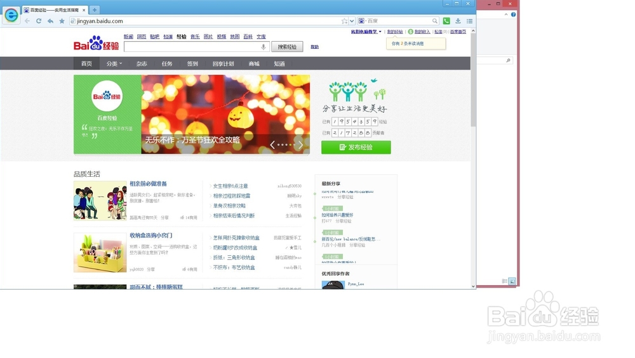Open 如何培养兴趣爱好 in 最新分享
This screenshot has width=635, height=358.
tap(337, 215)
